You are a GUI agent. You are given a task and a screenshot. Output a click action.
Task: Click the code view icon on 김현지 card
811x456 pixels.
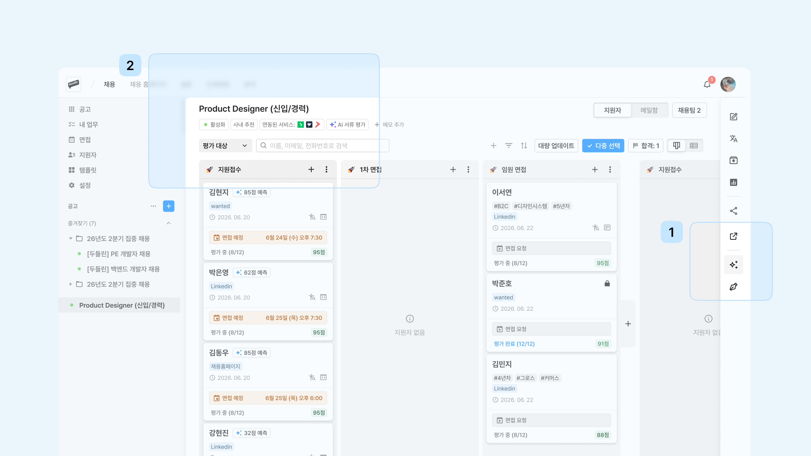tap(323, 217)
